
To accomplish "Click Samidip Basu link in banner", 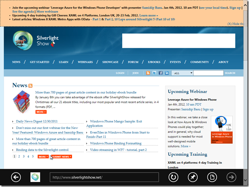I will click(x=152, y=8).
